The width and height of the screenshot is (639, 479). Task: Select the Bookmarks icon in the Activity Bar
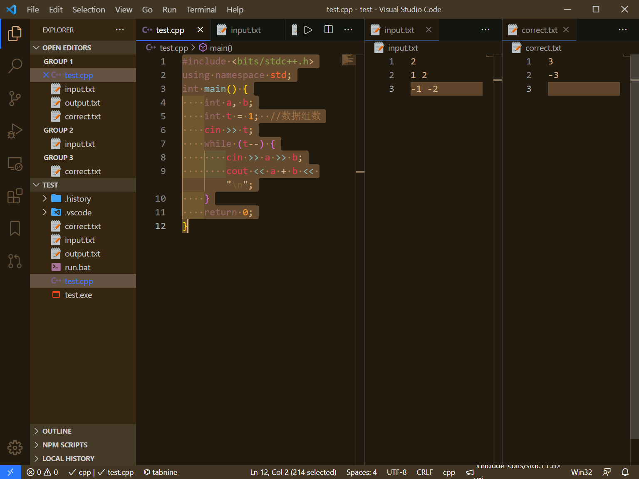pyautogui.click(x=15, y=228)
